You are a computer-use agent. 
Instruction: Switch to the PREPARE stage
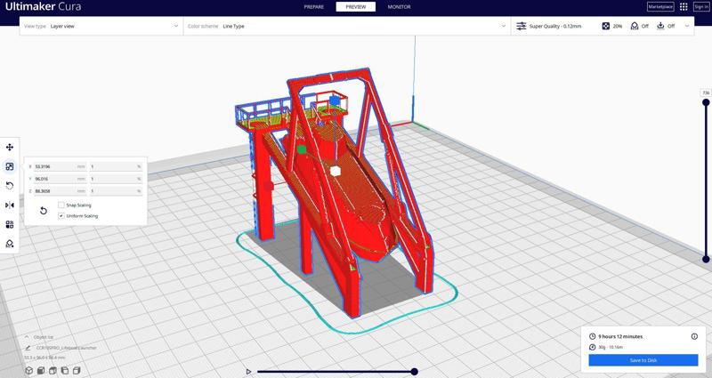tap(314, 7)
